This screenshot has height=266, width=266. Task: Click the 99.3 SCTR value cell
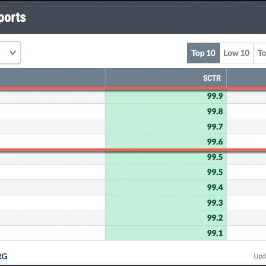pyautogui.click(x=165, y=203)
